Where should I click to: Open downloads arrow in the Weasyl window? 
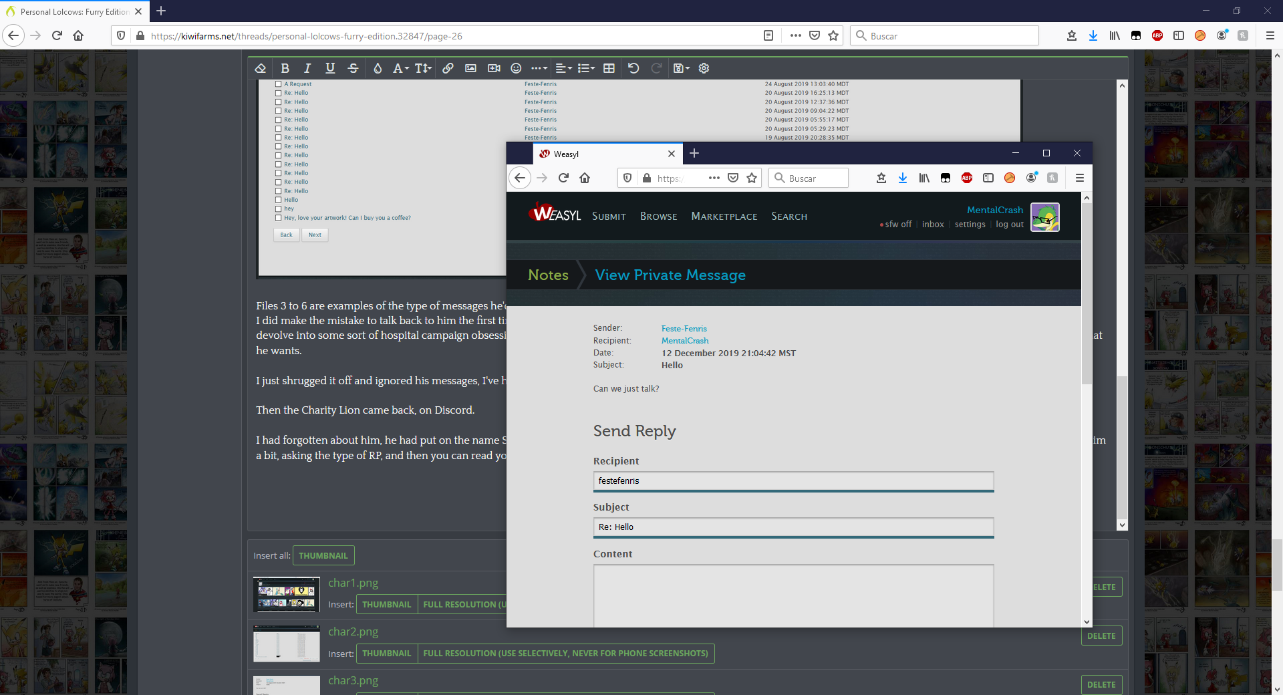903,178
